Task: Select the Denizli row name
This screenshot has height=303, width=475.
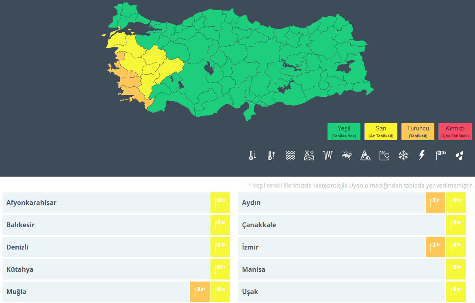Action: click(x=17, y=247)
